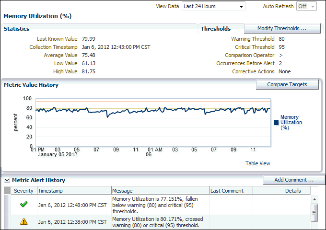326x230 pixels.
Task: Click the Memory Utilization legend color square
Action: click(276, 123)
